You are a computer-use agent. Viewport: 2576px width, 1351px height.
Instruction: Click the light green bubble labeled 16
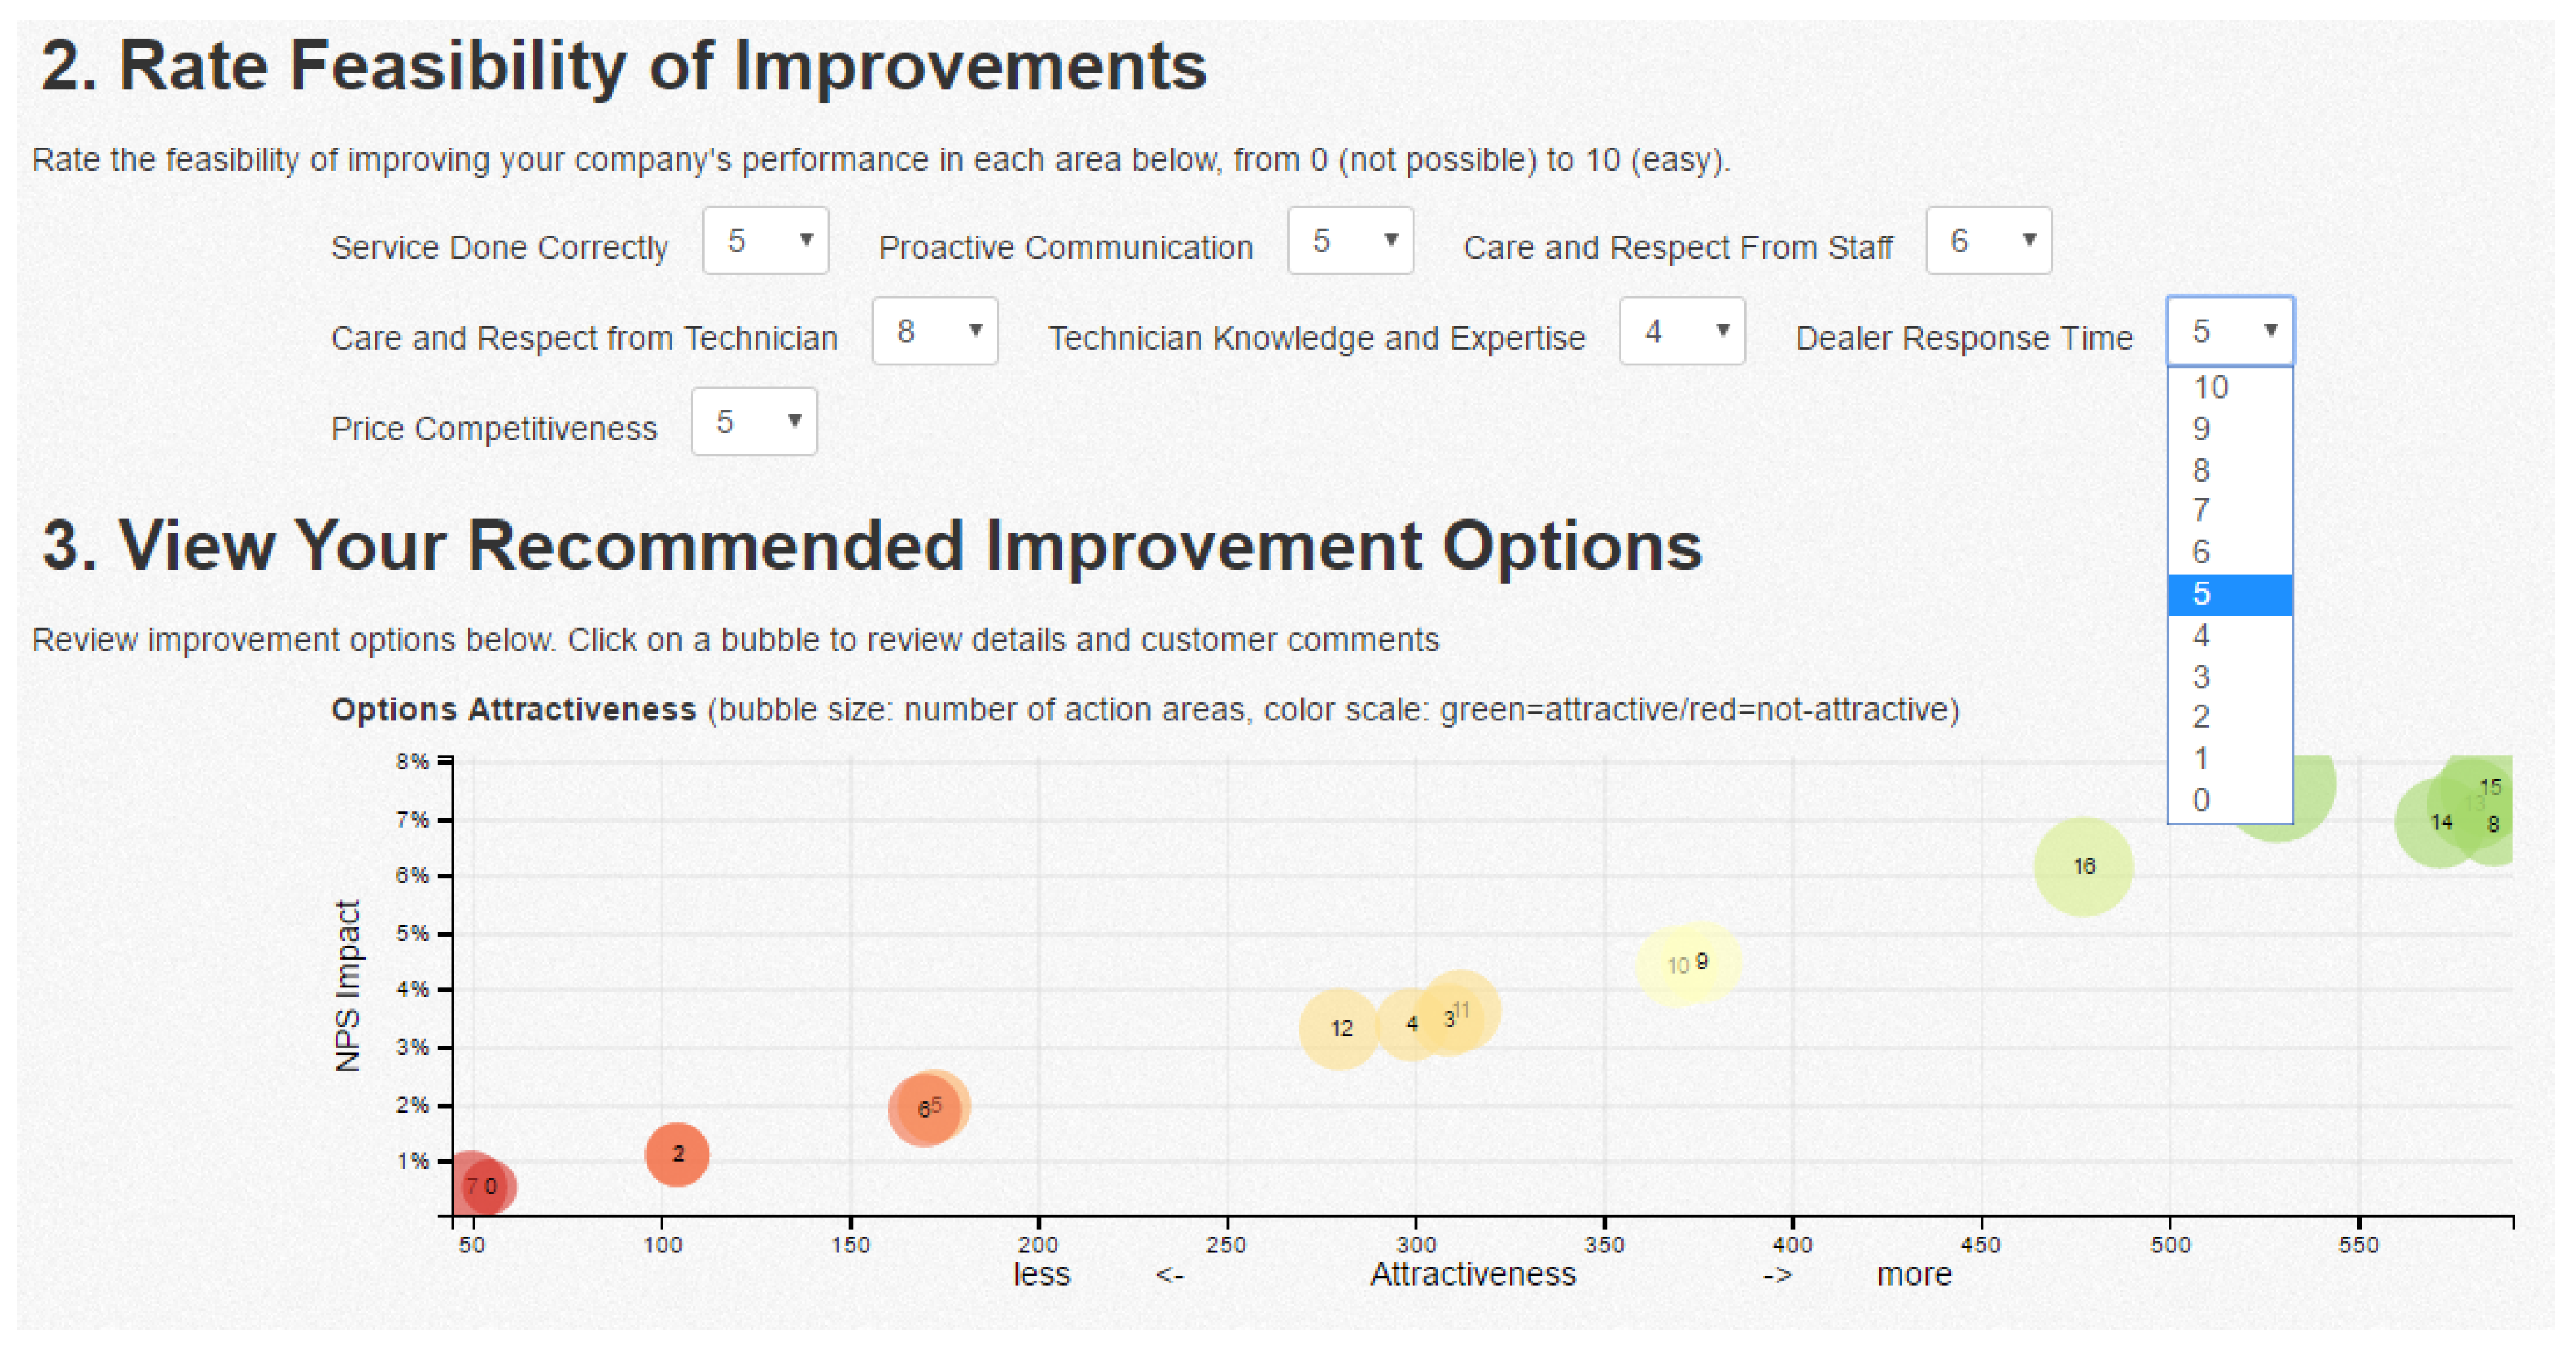click(x=2083, y=866)
